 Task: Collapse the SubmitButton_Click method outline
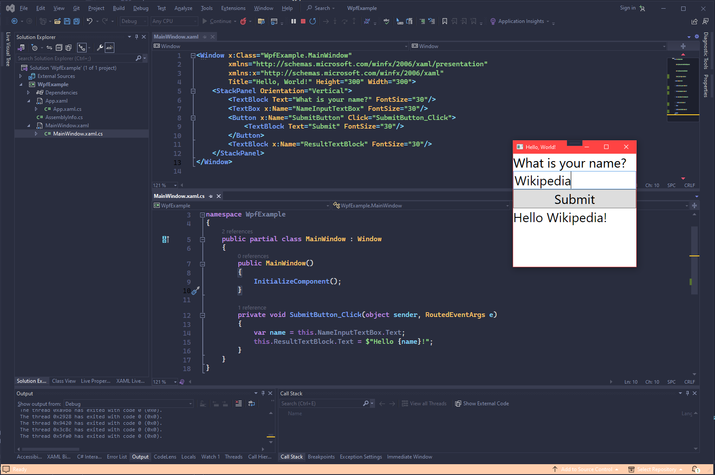pyautogui.click(x=202, y=315)
